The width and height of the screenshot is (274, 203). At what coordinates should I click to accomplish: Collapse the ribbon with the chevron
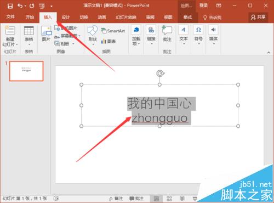pyautogui.click(x=269, y=53)
